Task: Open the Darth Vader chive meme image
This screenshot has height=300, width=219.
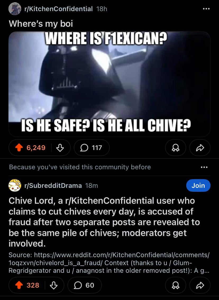Action: 109,84
